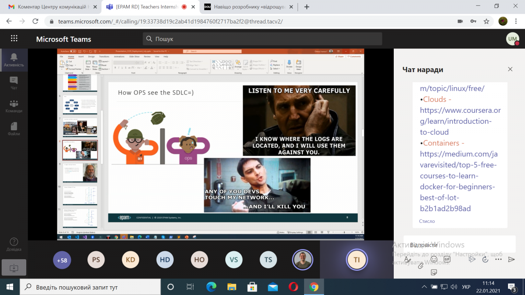This screenshot has height=295, width=525.
Task: Select participant VS avatar
Action: [234, 260]
